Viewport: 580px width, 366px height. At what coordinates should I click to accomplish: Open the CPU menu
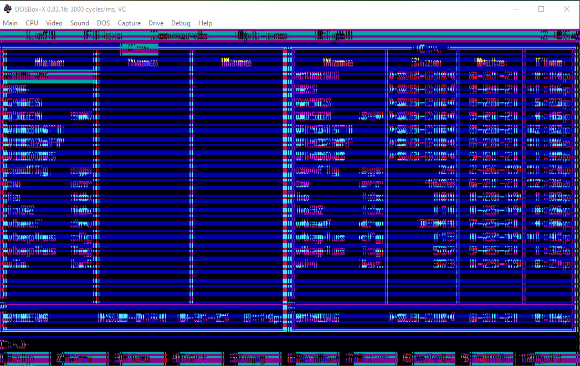pyautogui.click(x=32, y=23)
